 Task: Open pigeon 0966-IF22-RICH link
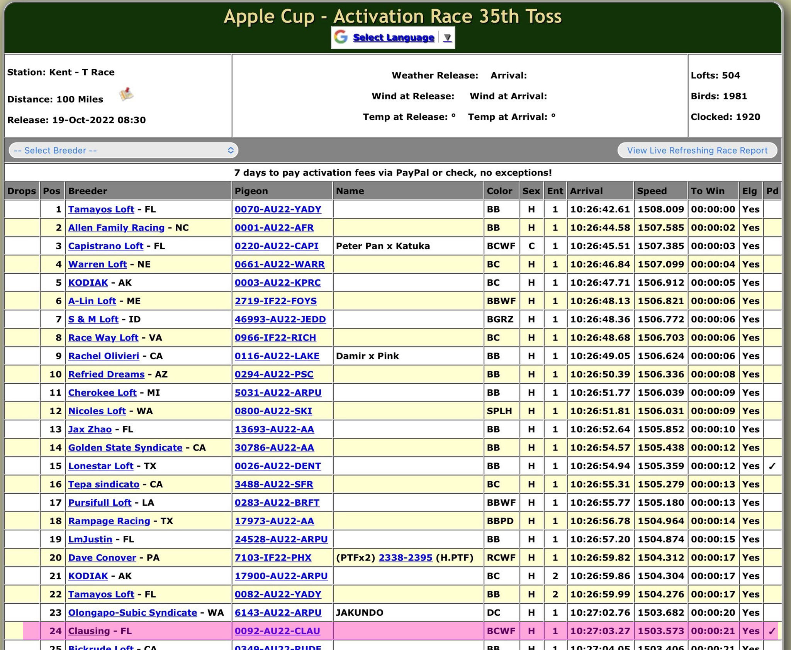(x=275, y=338)
